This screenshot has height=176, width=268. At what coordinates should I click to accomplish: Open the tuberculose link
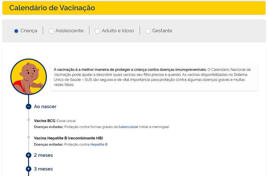[128, 127]
